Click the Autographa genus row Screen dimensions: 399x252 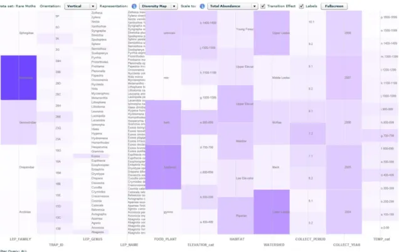(99, 214)
